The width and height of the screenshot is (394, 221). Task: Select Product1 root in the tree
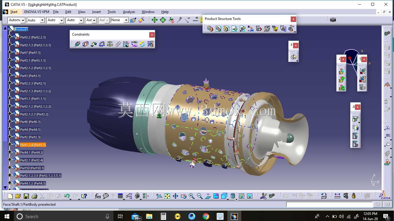pos(21,30)
